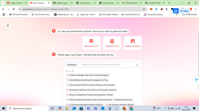199x111 pixels.
Task: Open eLearning Theori bookmark
Action: pos(86,15)
